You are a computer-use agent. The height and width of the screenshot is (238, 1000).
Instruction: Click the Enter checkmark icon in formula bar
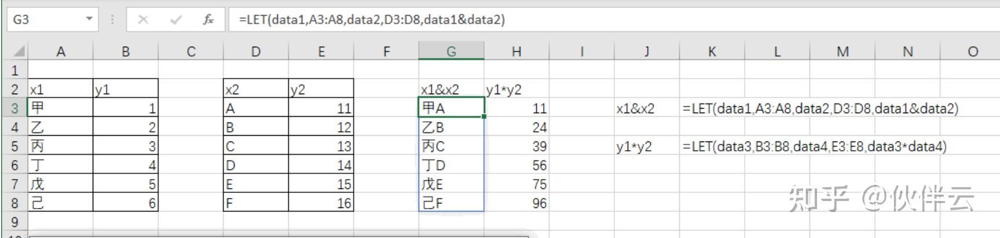(x=176, y=20)
